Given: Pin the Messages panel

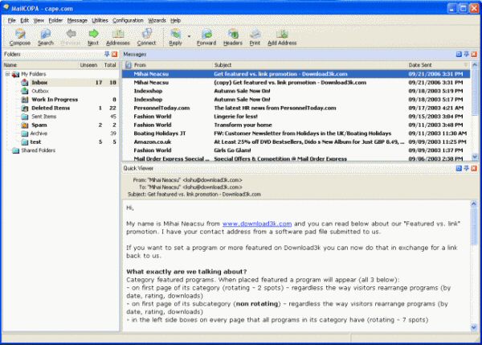Looking at the screenshot, I should click(x=466, y=54).
